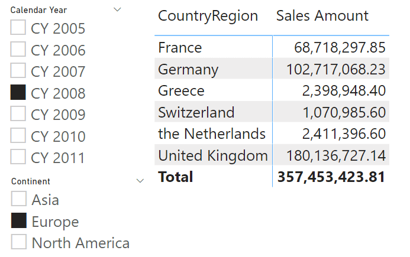Uncheck the Europe continent checkbox
Screen dimensions: 410x257
pyautogui.click(x=19, y=220)
